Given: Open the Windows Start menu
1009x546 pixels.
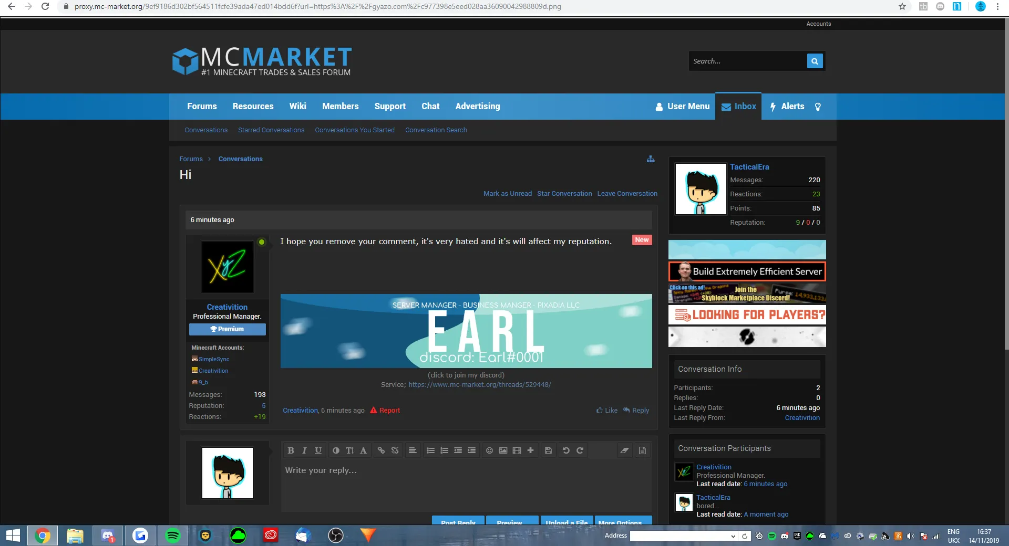Looking at the screenshot, I should tap(13, 535).
